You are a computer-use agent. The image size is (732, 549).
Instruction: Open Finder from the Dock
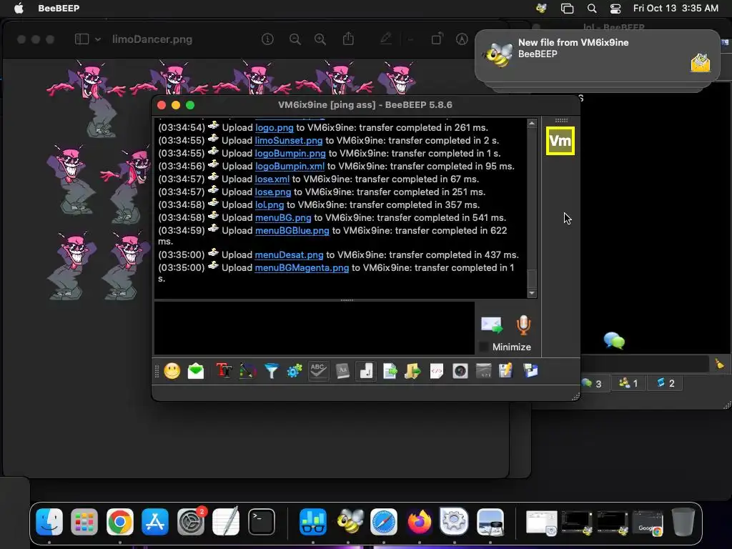pos(49,521)
